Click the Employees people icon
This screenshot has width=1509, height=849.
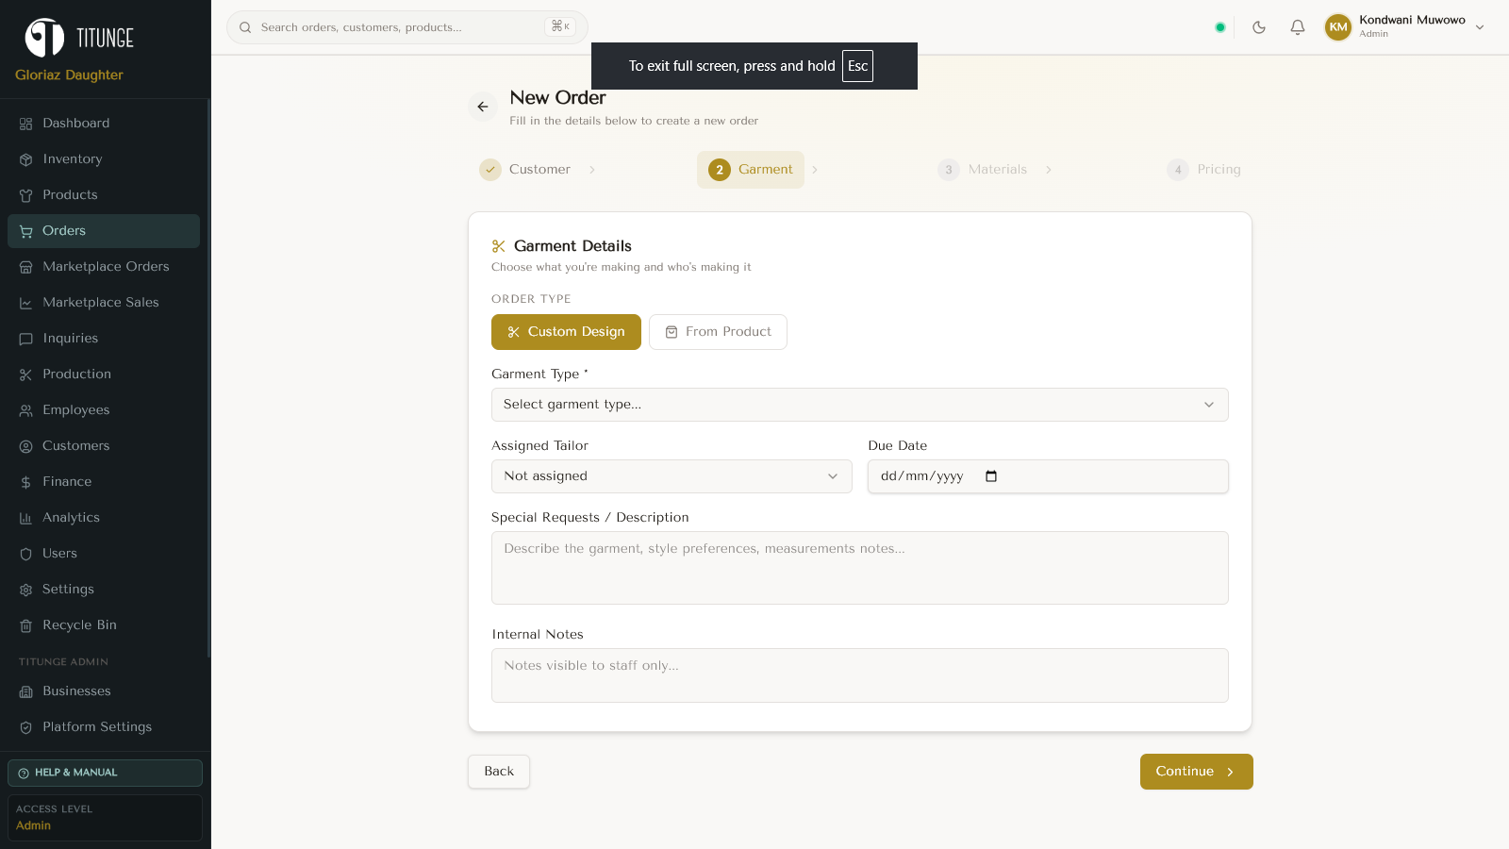tap(26, 410)
